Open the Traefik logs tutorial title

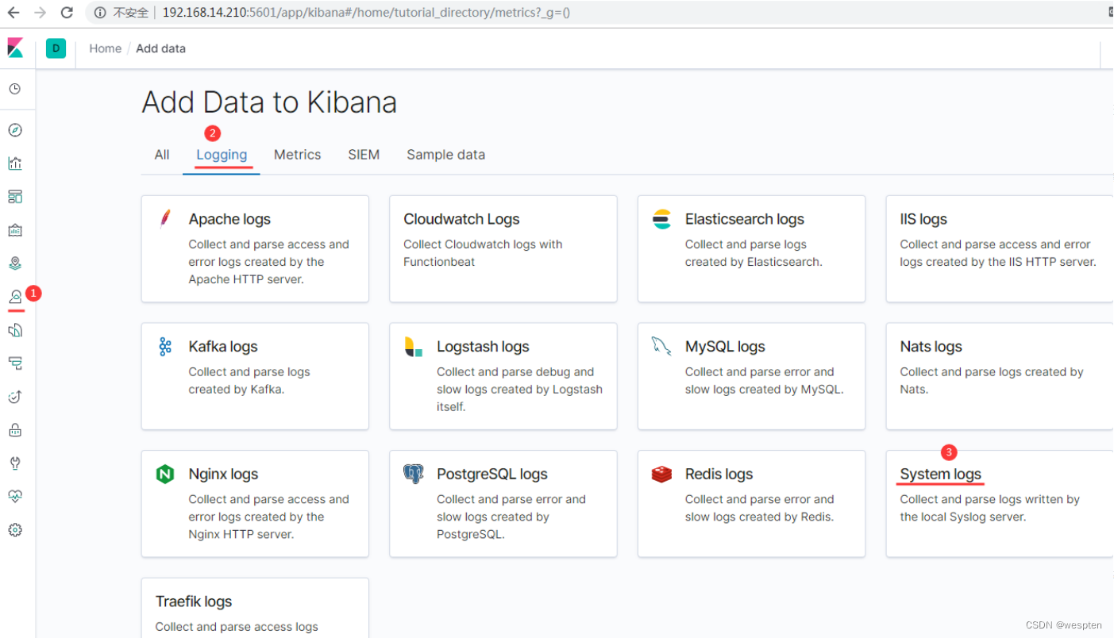click(194, 602)
